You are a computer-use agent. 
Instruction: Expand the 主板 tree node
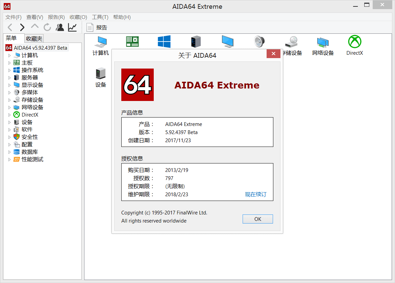click(9, 63)
